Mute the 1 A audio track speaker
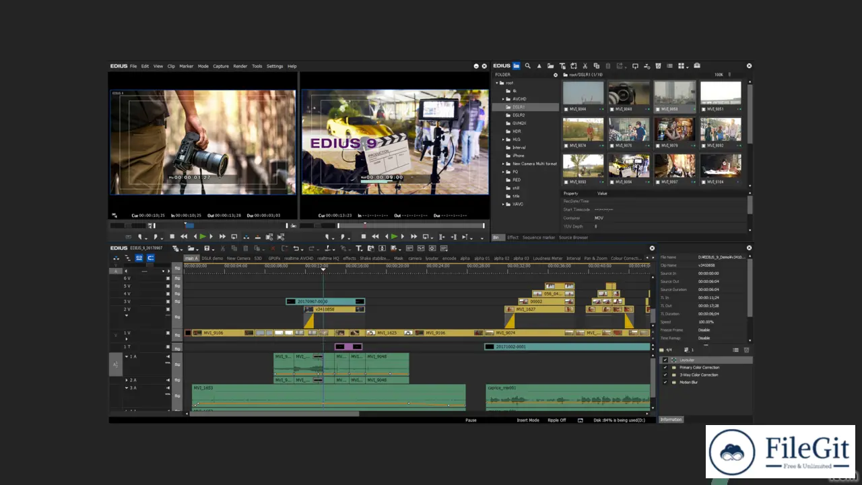The width and height of the screenshot is (862, 485). pos(168,356)
